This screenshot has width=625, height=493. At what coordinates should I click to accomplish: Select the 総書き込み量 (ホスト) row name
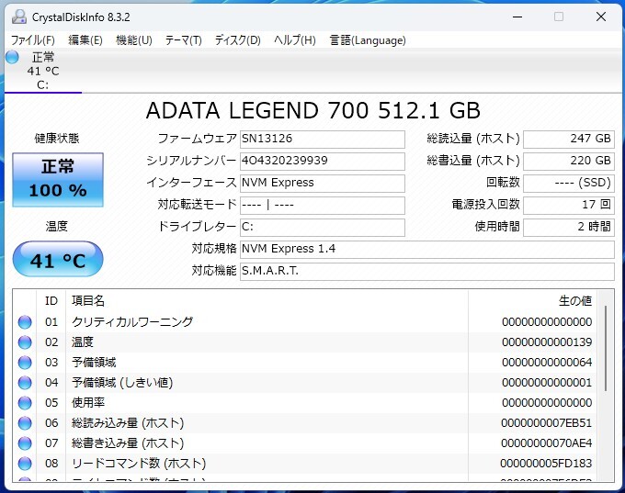[128, 443]
